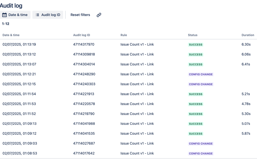Select audit log ID 47114017642
This screenshot has width=257, height=159.
(x=84, y=153)
